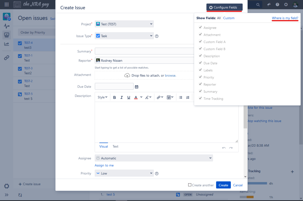Screen dimensions: 303x201
Task: Open the Due Date calendar picker
Action: [136, 87]
